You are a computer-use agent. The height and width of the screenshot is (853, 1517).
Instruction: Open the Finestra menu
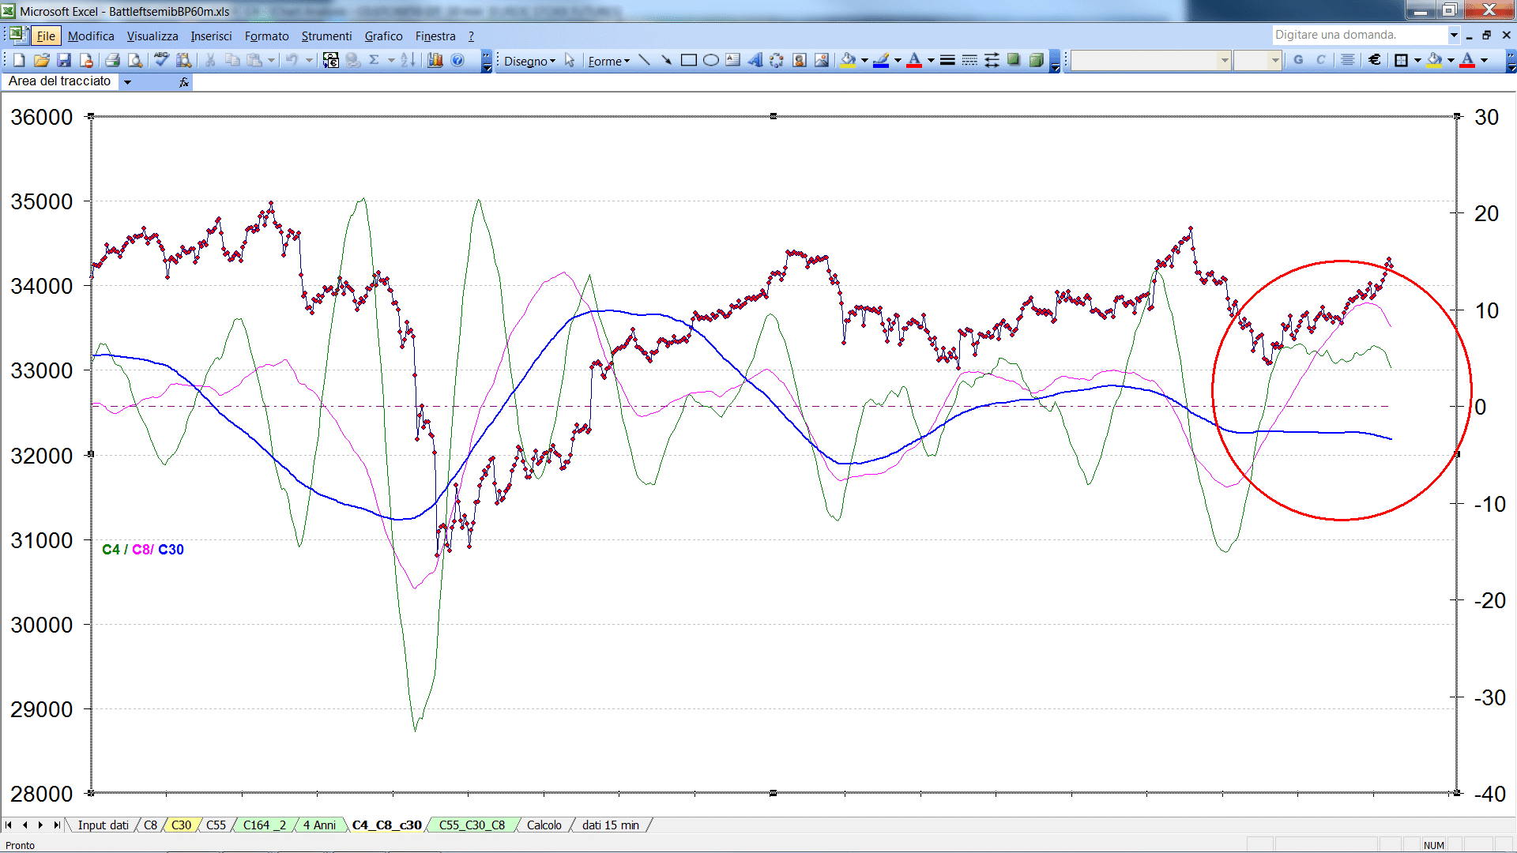click(435, 36)
